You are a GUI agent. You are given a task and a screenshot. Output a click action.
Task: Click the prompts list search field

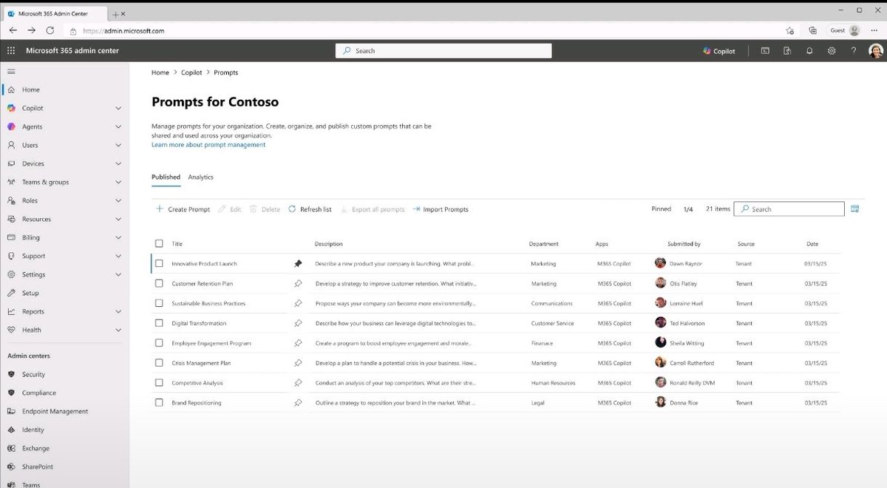pyautogui.click(x=790, y=209)
